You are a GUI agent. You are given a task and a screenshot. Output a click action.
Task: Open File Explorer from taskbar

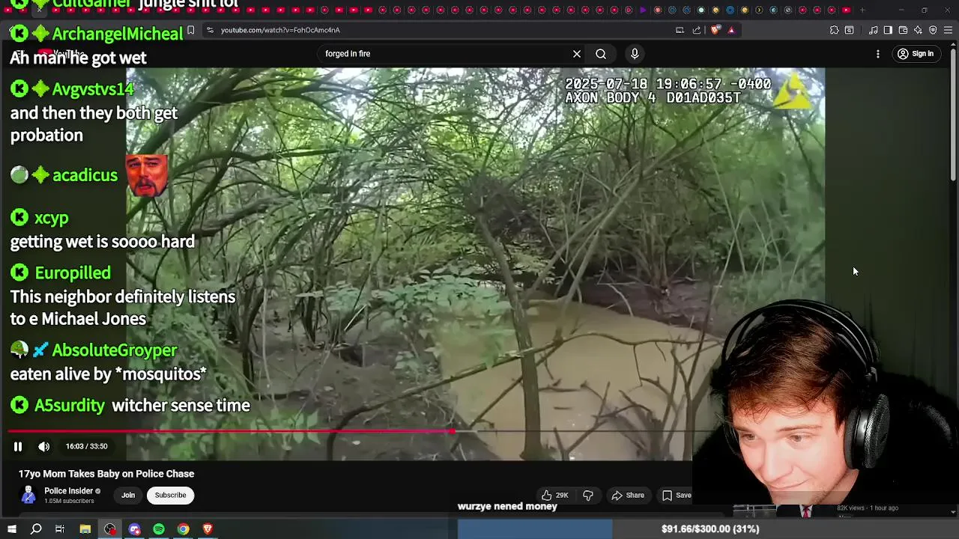(85, 529)
